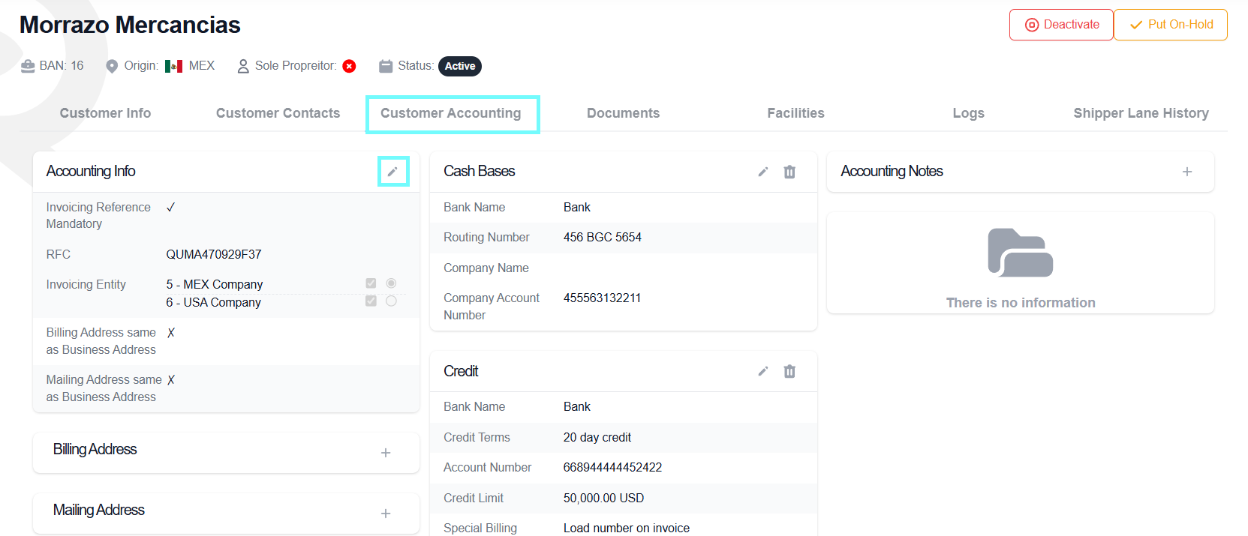The width and height of the screenshot is (1248, 536).
Task: Click the 6 - USA Company text
Action: coord(214,303)
